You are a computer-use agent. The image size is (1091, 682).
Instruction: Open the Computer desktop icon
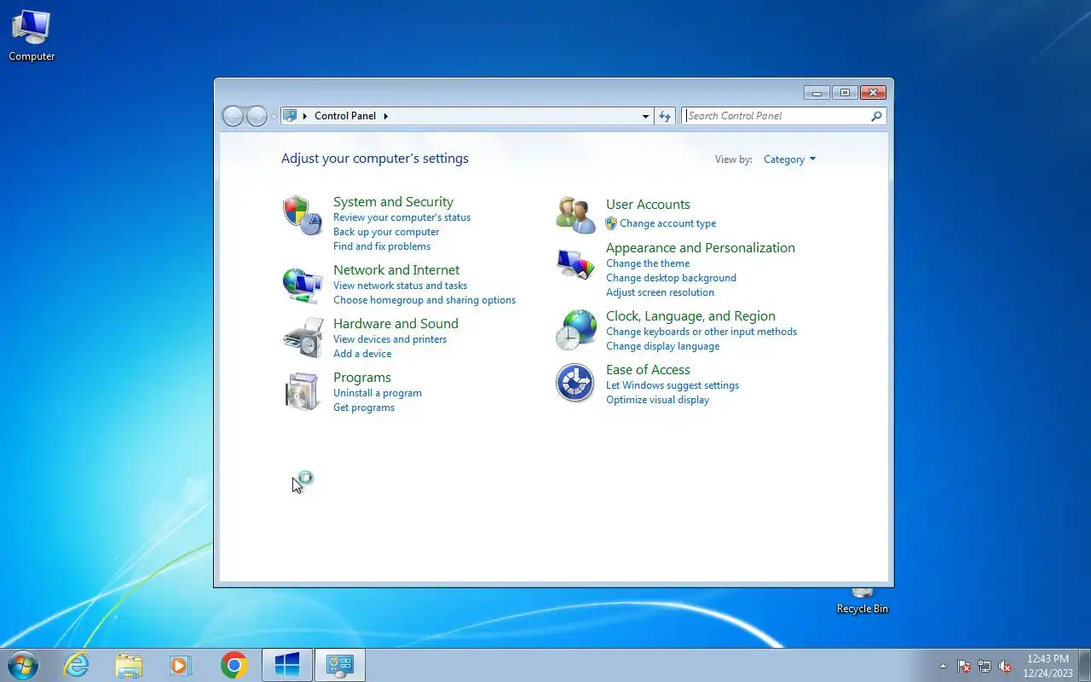click(32, 37)
